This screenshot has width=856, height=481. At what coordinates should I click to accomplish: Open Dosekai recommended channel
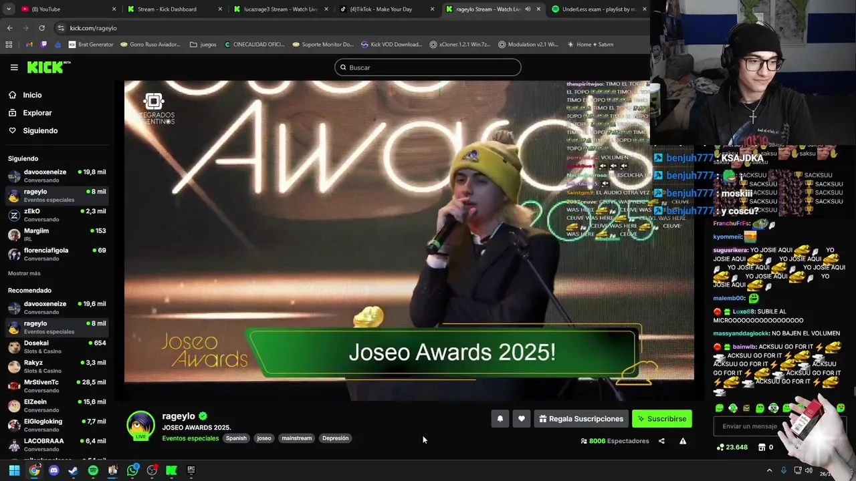(57, 347)
